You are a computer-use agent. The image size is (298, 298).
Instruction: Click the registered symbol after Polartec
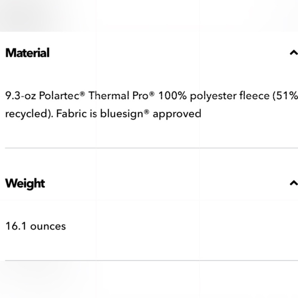pyautogui.click(x=82, y=94)
